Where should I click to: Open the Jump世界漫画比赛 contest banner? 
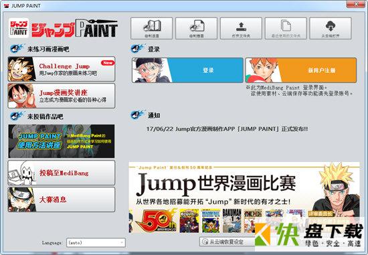tap(244, 197)
